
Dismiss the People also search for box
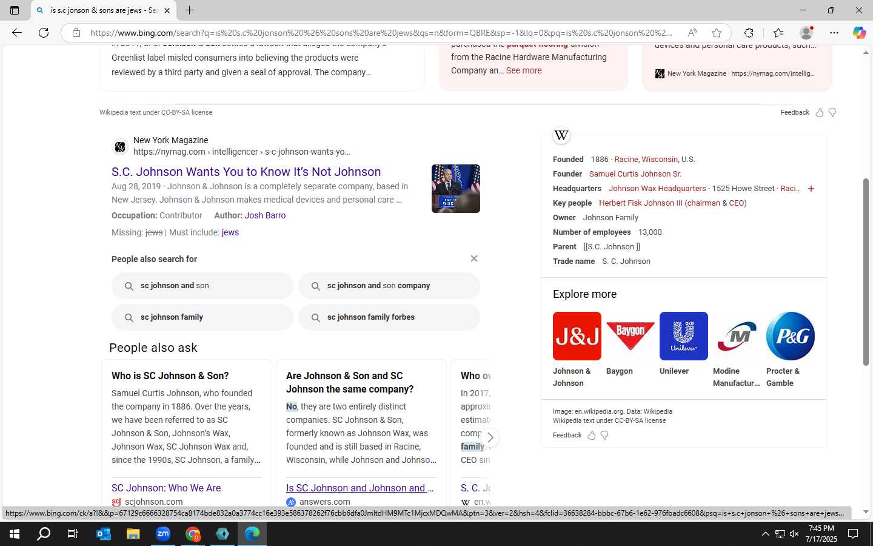coord(474,258)
